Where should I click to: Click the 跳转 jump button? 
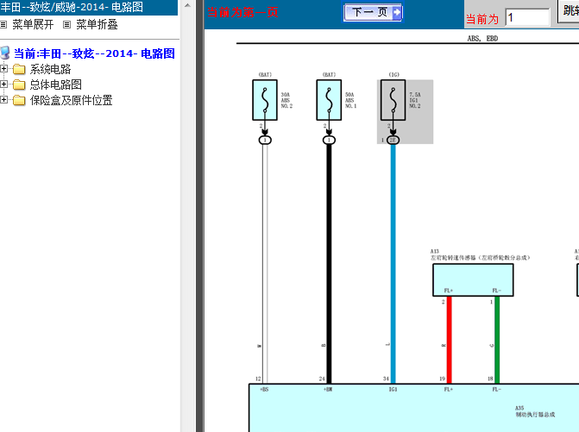pos(569,11)
